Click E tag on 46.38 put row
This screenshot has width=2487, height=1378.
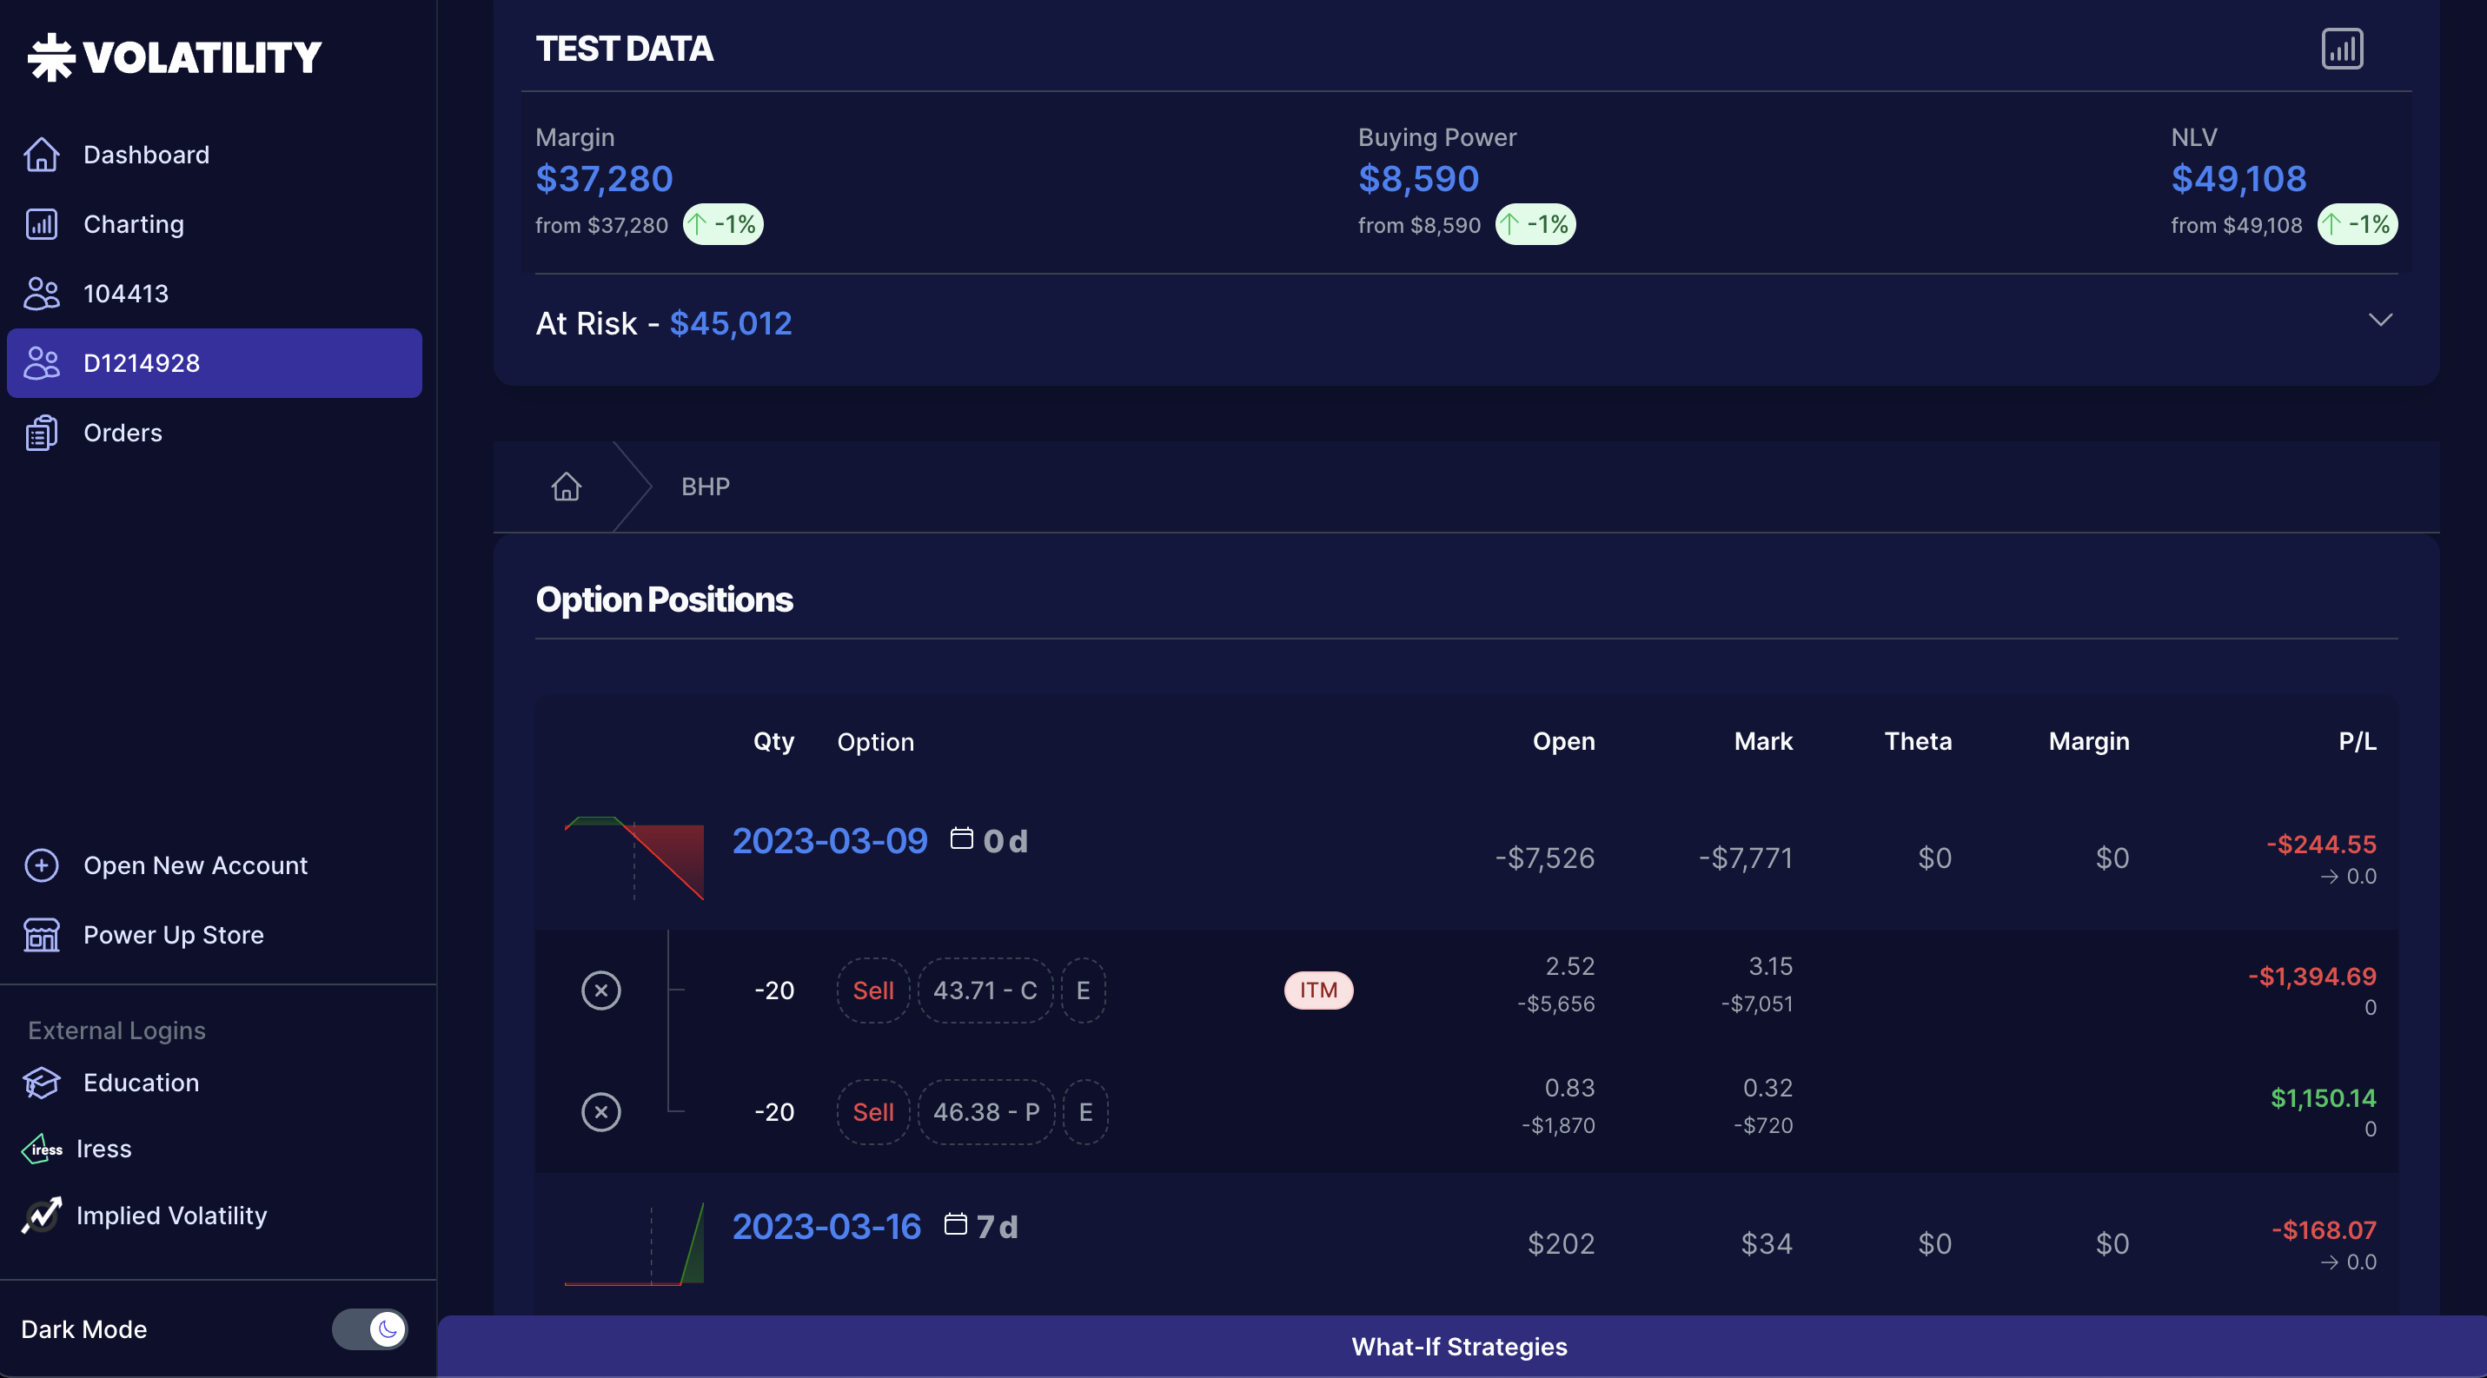pos(1085,1111)
